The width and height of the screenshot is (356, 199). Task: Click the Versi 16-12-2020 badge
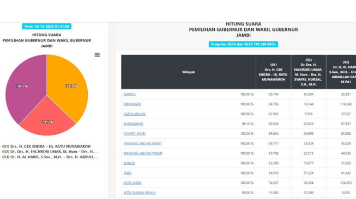click(46, 26)
